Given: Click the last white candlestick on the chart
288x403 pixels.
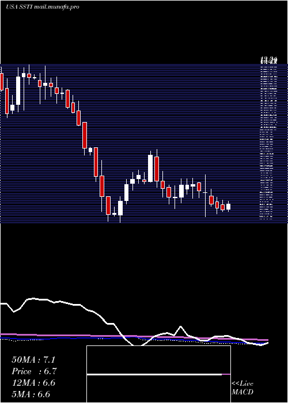Looking at the screenshot, I should [x=228, y=206].
